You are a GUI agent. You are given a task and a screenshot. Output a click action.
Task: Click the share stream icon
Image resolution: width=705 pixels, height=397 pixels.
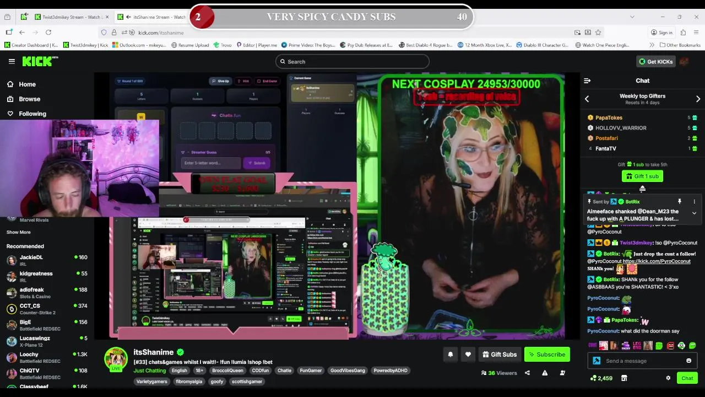(x=527, y=373)
